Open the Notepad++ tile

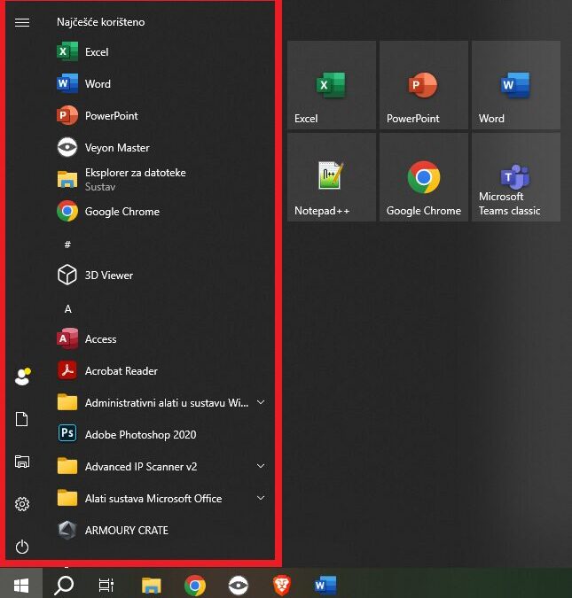pyautogui.click(x=332, y=177)
